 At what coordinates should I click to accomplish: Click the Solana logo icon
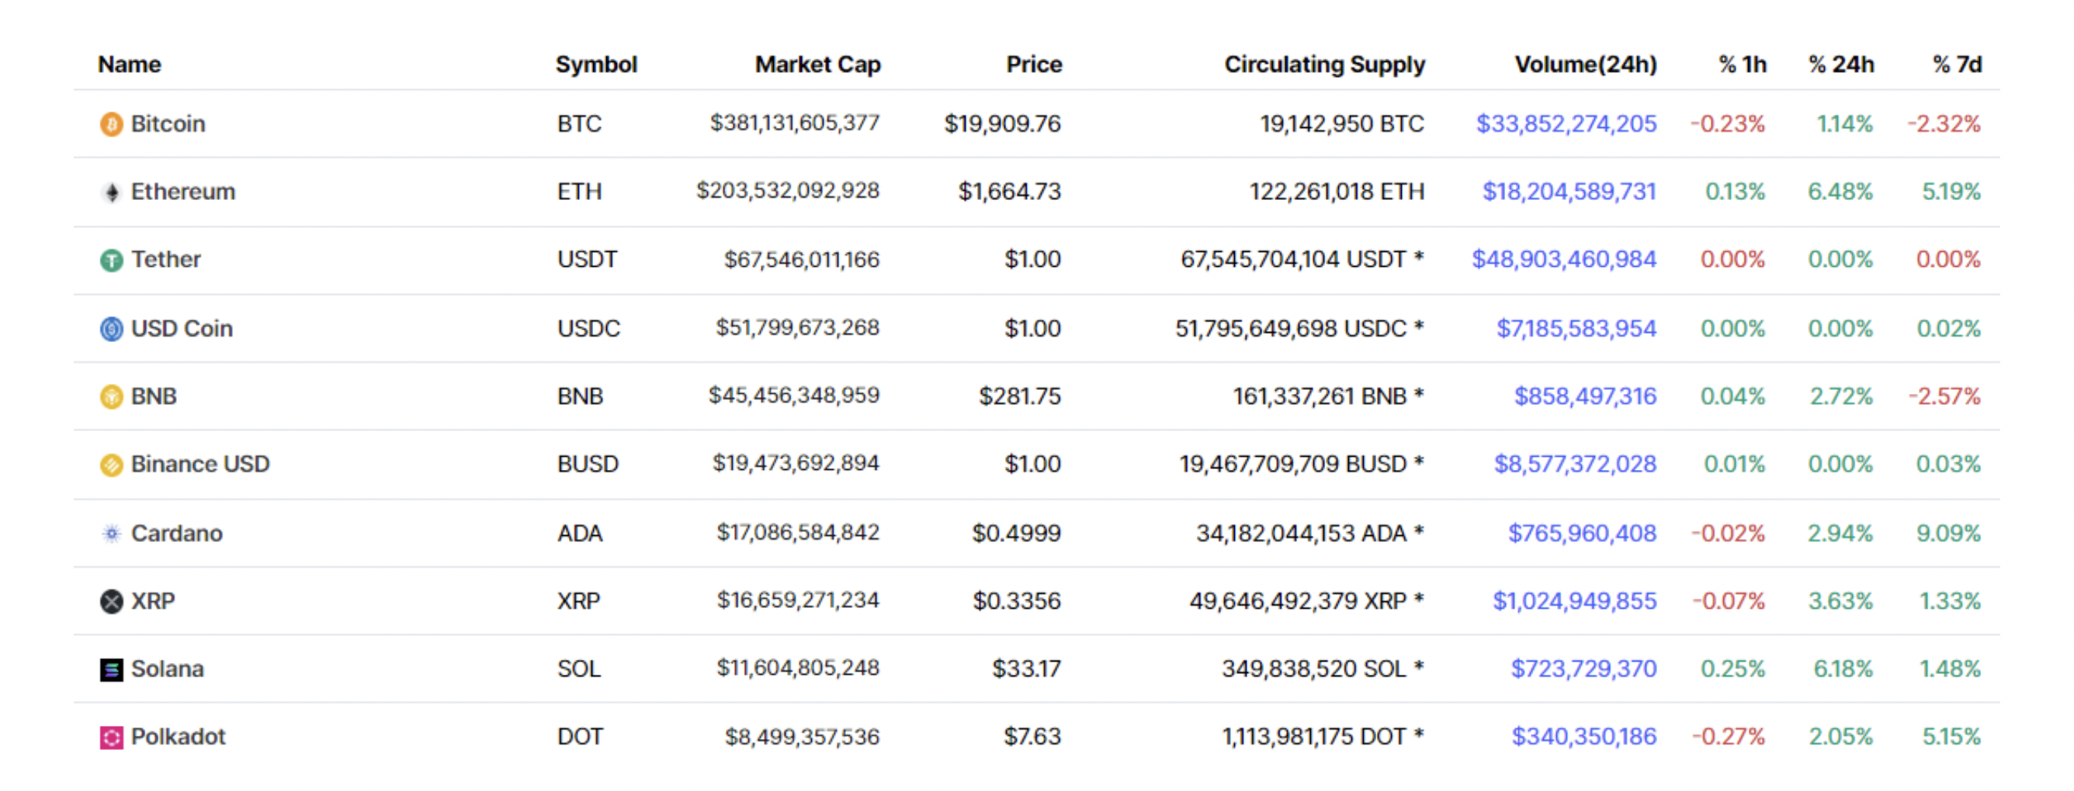111,669
